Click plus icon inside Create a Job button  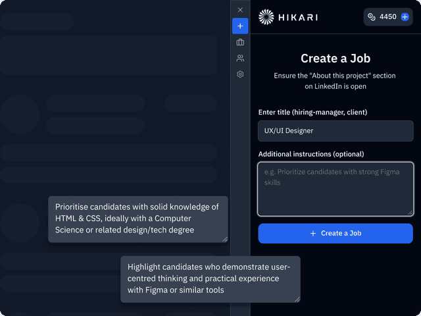click(x=313, y=233)
